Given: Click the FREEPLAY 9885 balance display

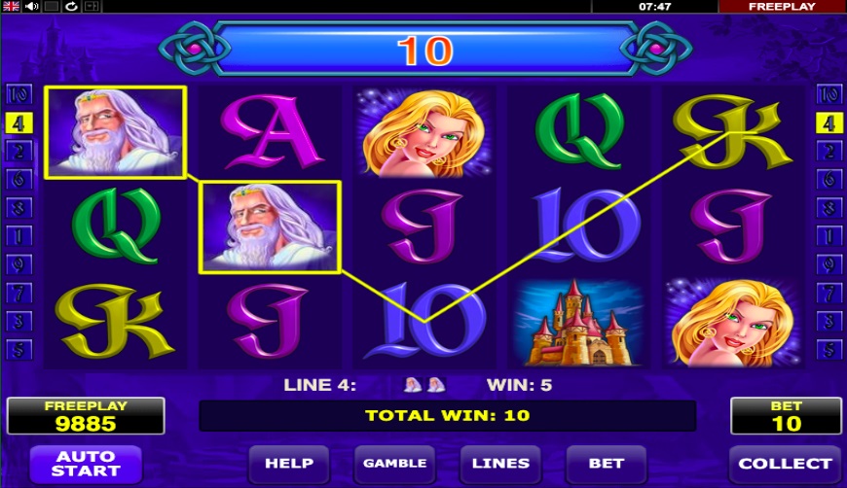Looking at the screenshot, I should click(86, 416).
